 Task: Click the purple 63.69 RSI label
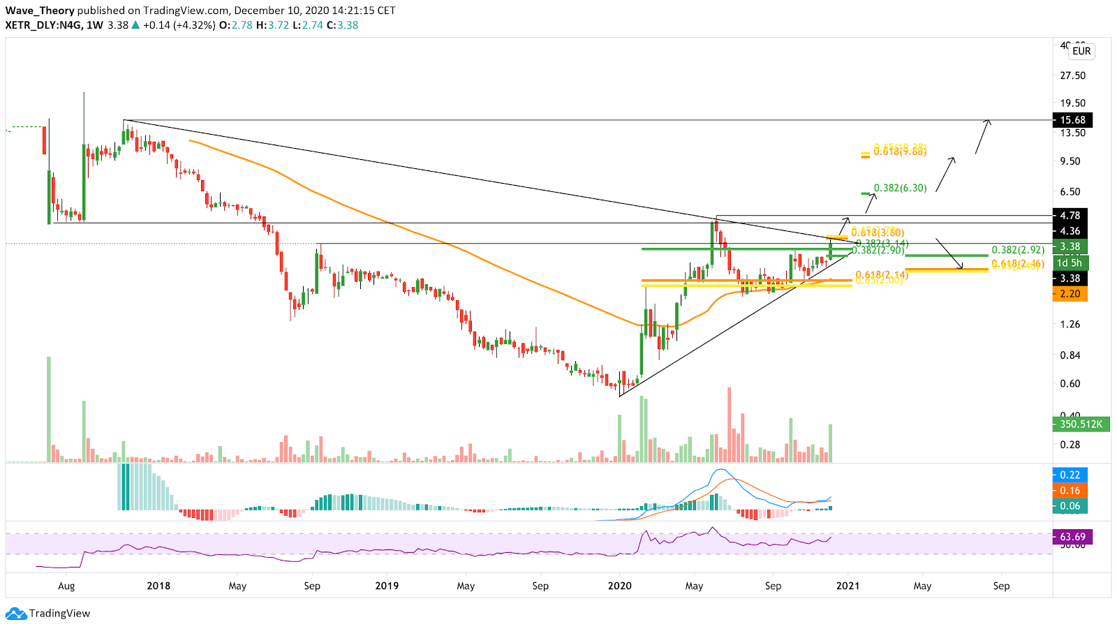click(1072, 537)
